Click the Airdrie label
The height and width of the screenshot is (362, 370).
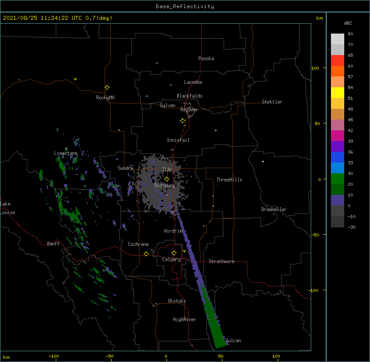point(173,231)
